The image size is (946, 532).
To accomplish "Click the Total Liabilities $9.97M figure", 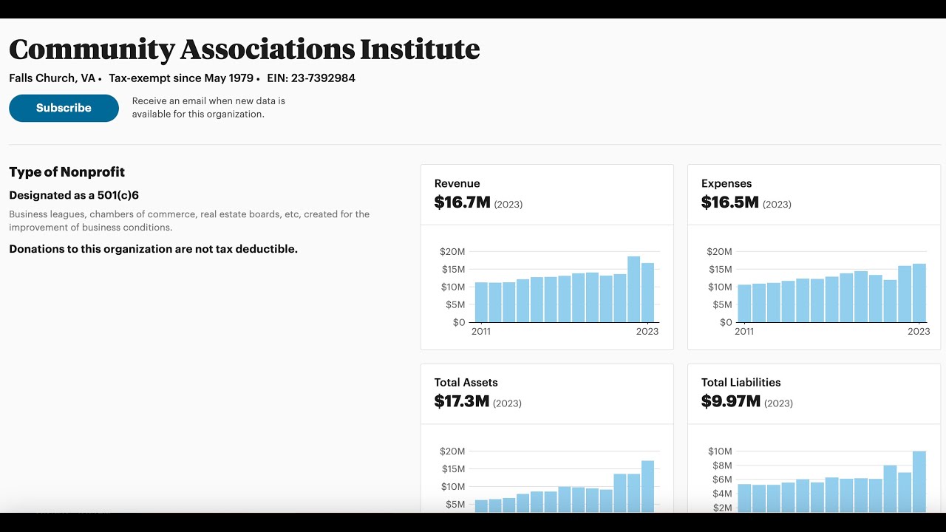I will 731,401.
